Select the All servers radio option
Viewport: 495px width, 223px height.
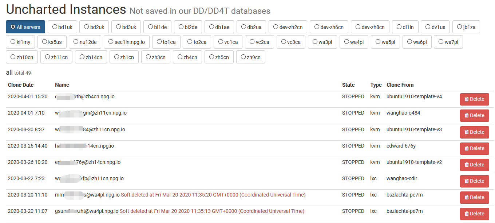click(25, 27)
